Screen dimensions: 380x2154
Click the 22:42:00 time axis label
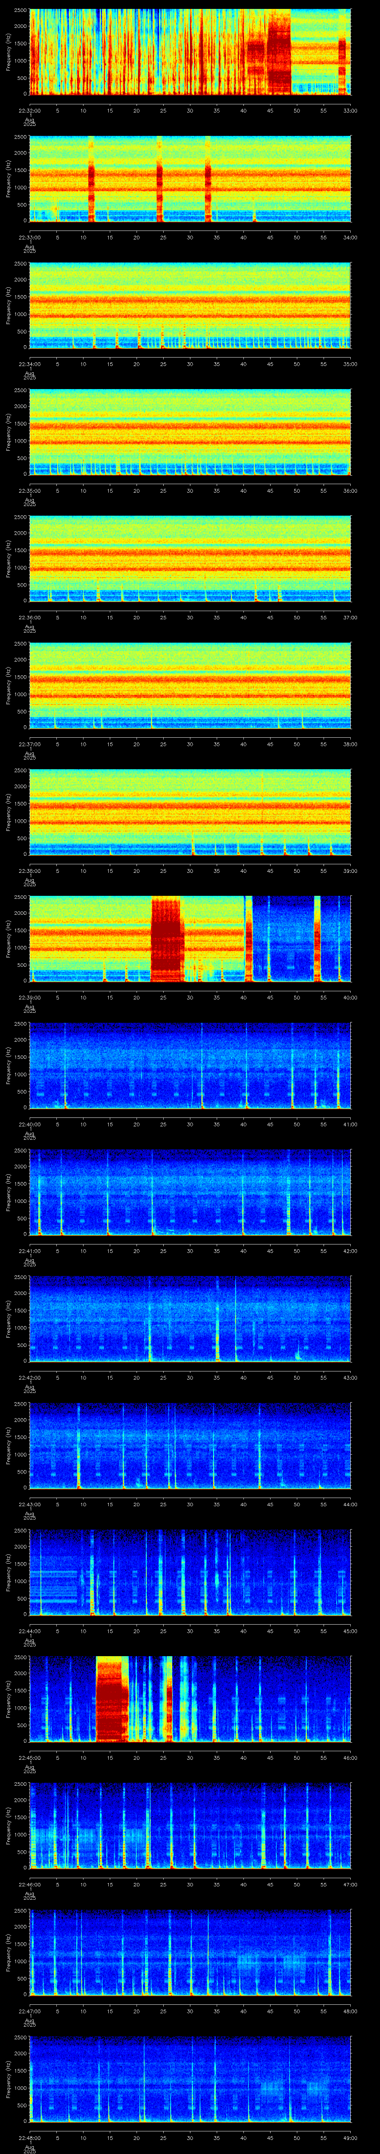click(29, 1378)
